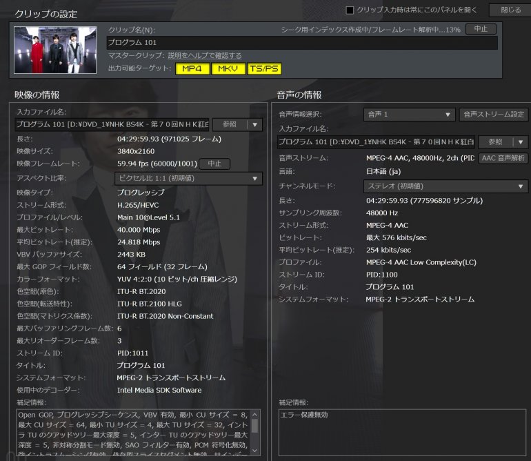
Task: Open the アスペクト比率 dropdown ピクセル比 1:1
Action: [x=189, y=179]
